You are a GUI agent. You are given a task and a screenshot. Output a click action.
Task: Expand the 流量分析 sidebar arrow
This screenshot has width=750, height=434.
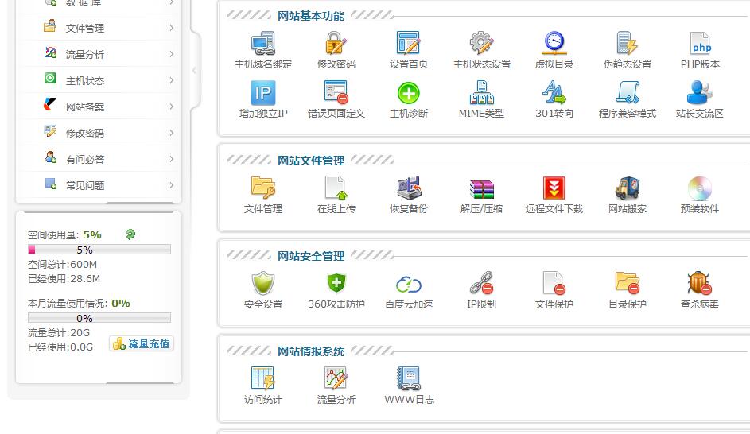tap(171, 54)
